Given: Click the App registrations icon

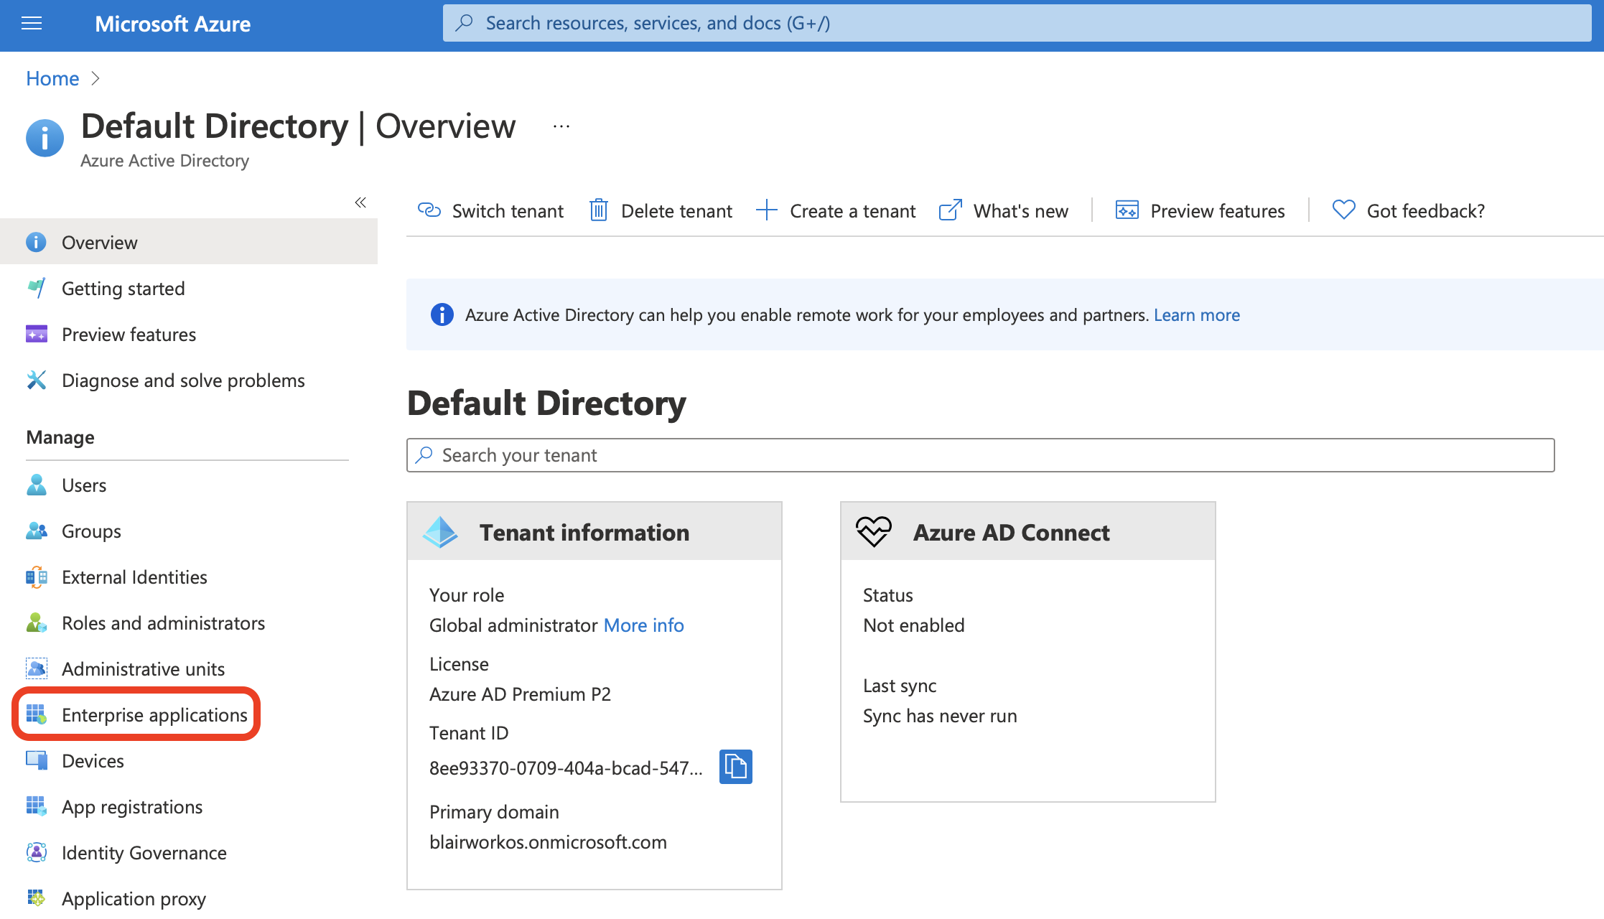Looking at the screenshot, I should (x=36, y=807).
